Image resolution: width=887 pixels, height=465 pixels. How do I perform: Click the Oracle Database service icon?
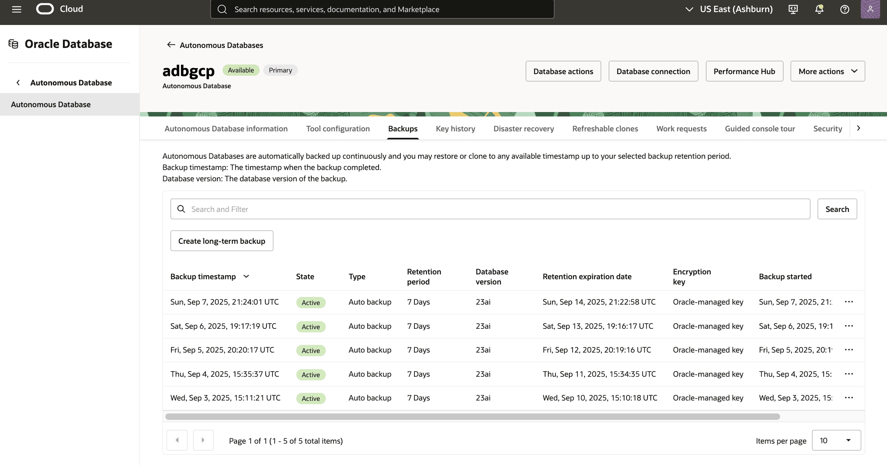pos(13,44)
